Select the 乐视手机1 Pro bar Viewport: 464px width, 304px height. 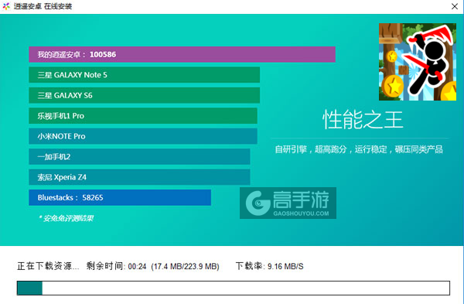click(x=143, y=116)
